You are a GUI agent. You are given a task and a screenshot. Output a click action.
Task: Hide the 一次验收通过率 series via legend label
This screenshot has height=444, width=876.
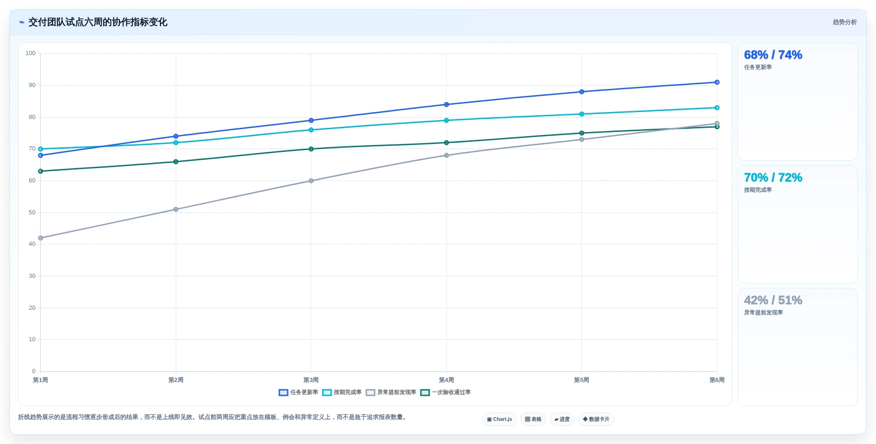[451, 393]
